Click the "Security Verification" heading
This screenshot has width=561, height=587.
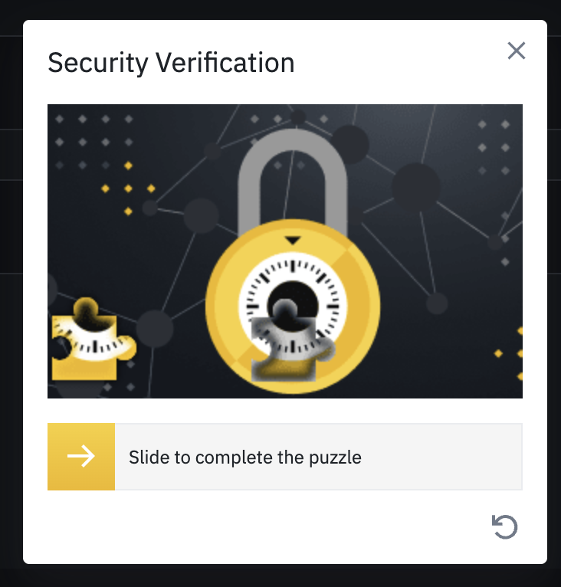coord(171,62)
